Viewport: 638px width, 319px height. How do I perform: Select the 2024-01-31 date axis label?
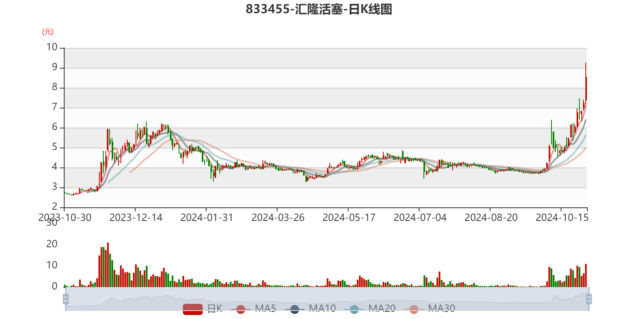pos(207,218)
